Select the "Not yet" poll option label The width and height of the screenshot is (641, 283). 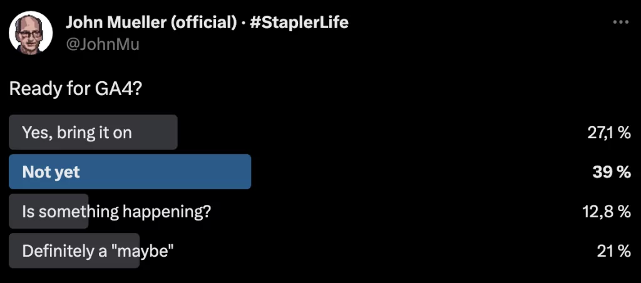click(x=51, y=172)
